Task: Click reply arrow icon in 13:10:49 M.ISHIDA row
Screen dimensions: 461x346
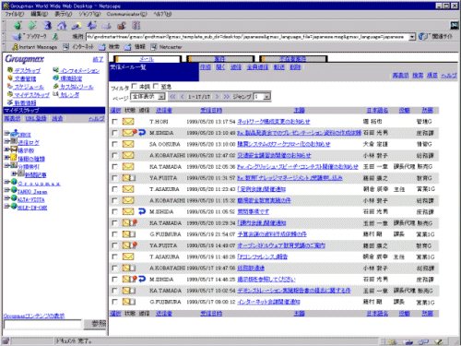Action: coord(142,133)
